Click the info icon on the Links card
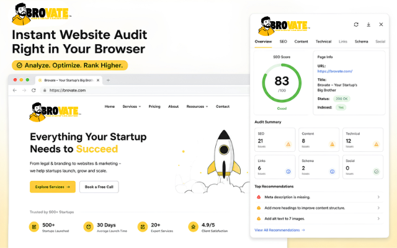This screenshot has width=397, height=248. [x=288, y=172]
